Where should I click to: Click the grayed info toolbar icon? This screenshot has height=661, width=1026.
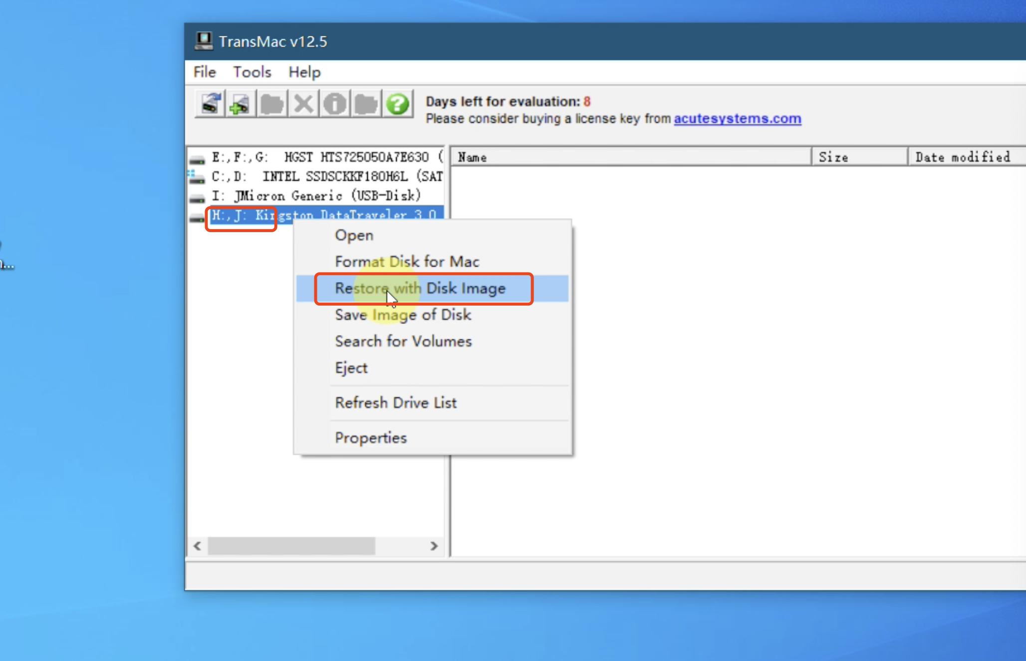click(334, 104)
